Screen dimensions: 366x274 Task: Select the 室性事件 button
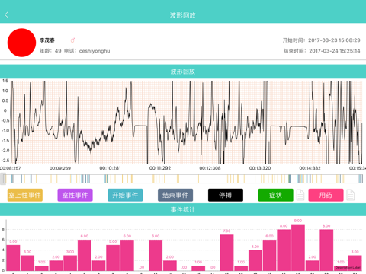pos(75,195)
